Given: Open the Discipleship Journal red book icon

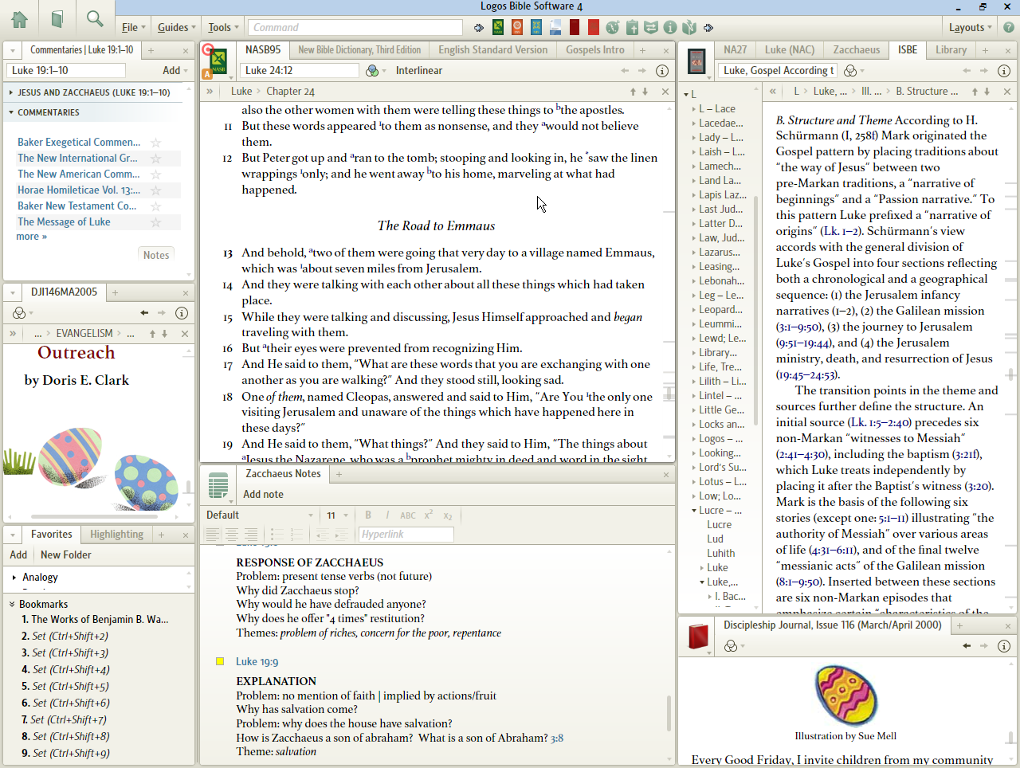Looking at the screenshot, I should (698, 637).
